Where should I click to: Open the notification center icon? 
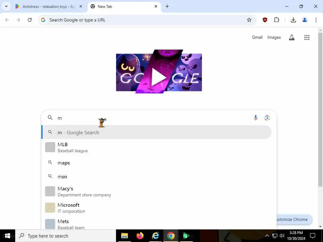tap(313, 236)
